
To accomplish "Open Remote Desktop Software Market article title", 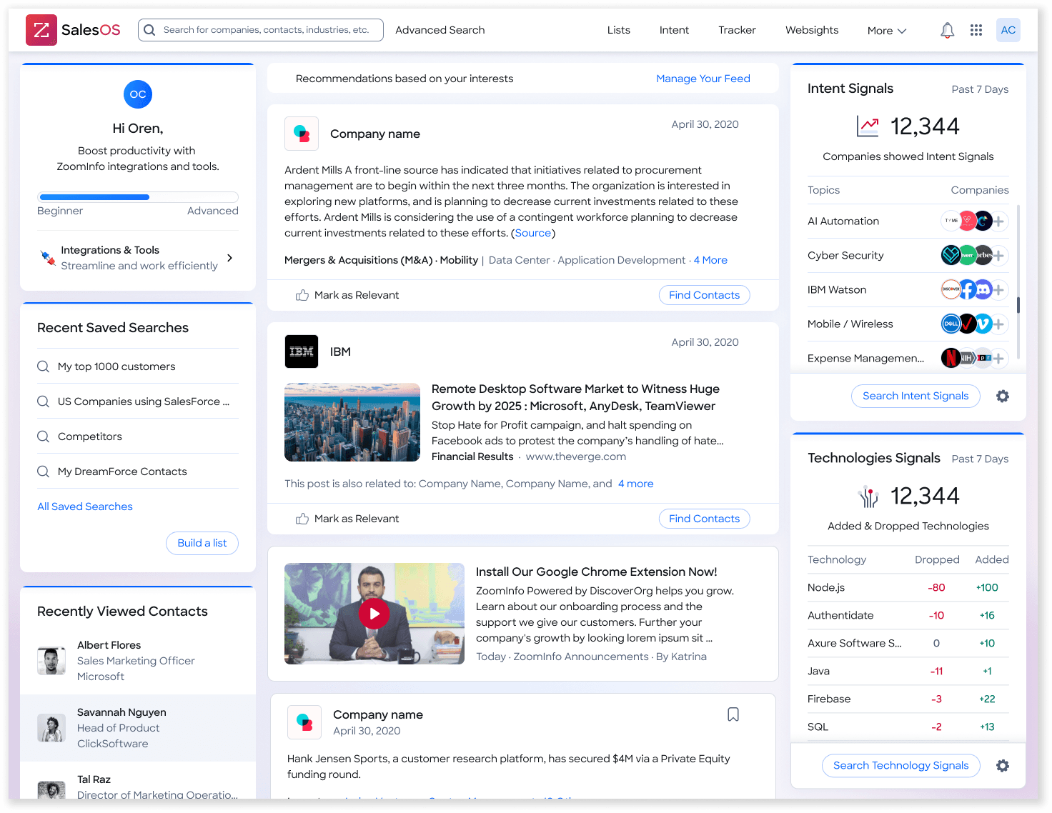I will point(575,397).
